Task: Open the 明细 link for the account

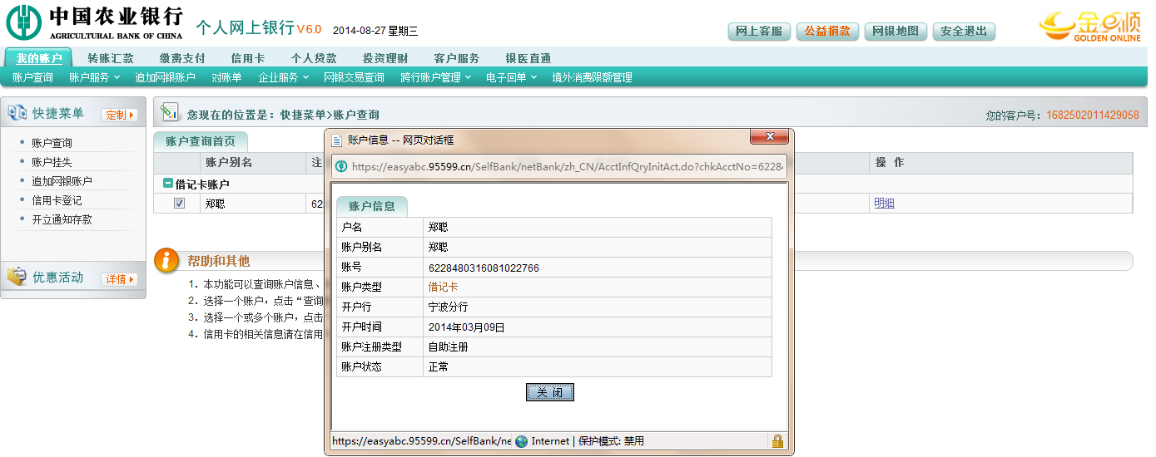Action: click(884, 204)
